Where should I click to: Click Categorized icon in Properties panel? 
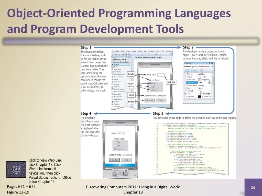(x=186, y=70)
